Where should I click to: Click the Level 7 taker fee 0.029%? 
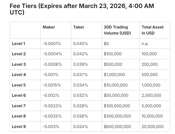(x=80, y=106)
